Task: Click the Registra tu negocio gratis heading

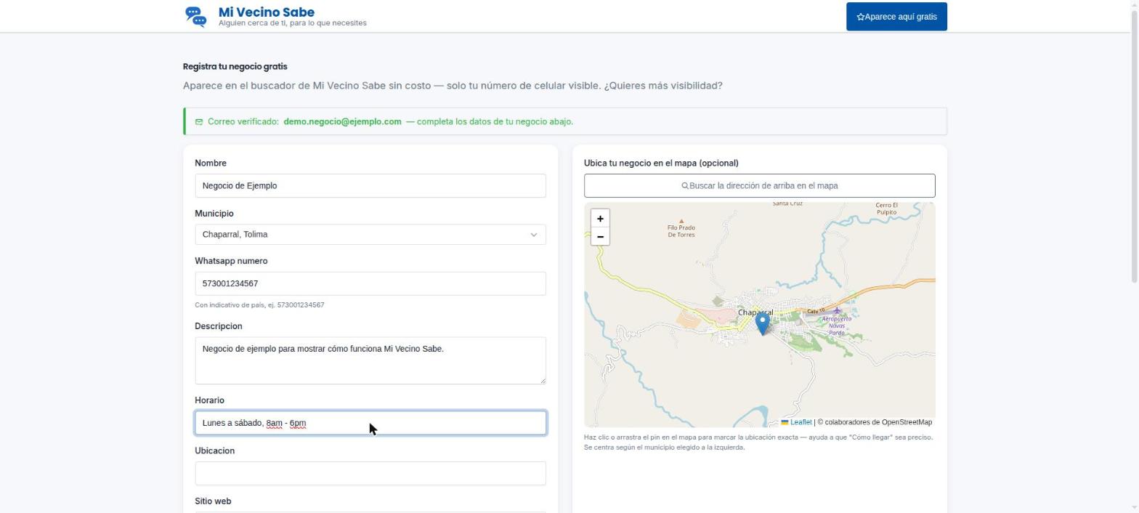Action: tap(235, 67)
